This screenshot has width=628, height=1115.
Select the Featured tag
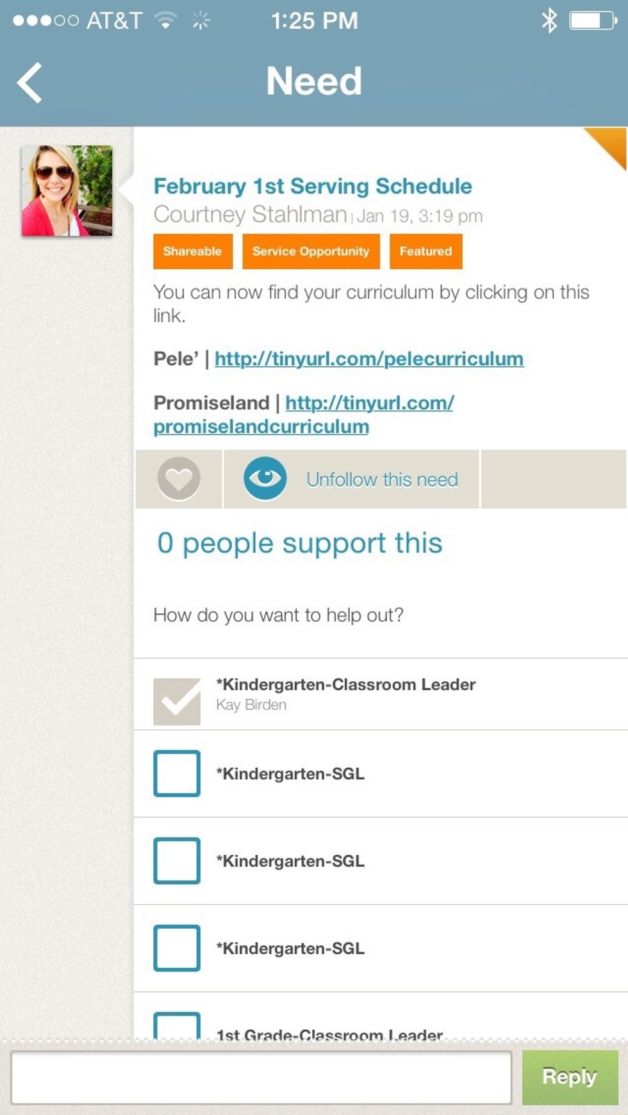point(426,251)
